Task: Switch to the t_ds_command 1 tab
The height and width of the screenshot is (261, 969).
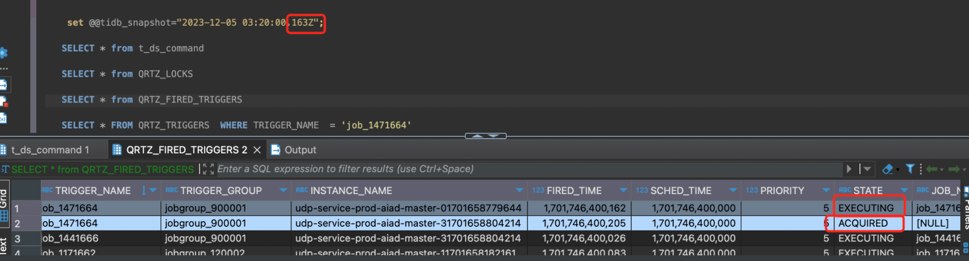Action: [x=50, y=150]
